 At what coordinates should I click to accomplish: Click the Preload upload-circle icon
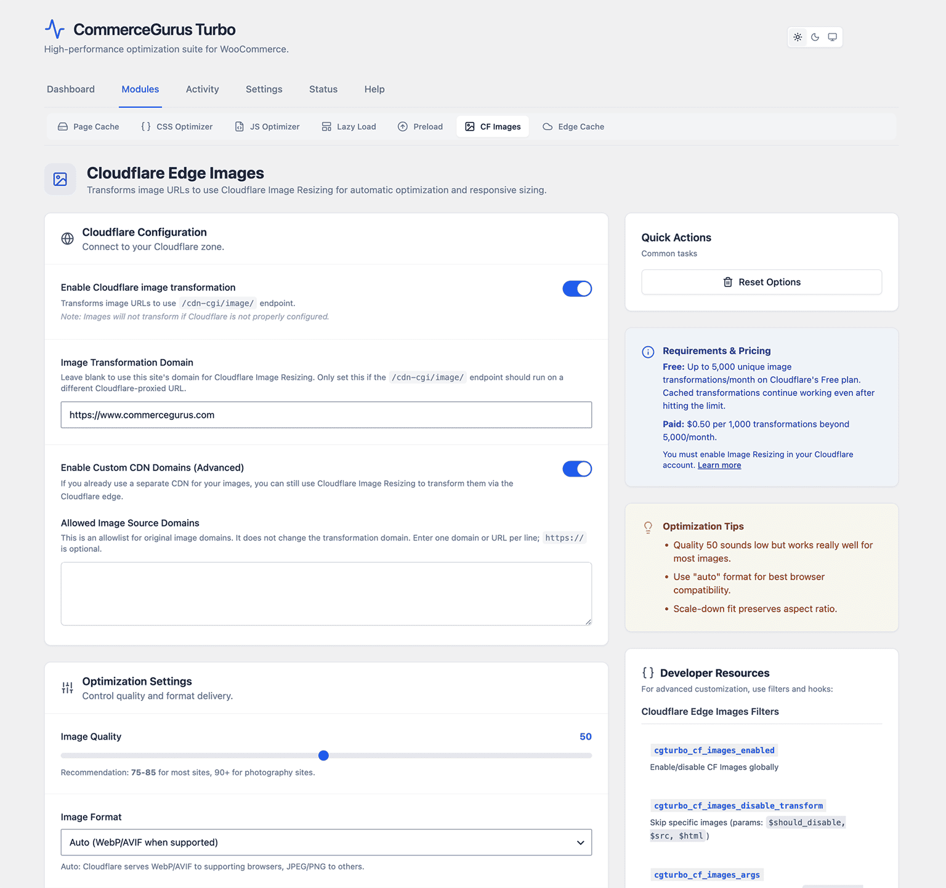tap(403, 126)
